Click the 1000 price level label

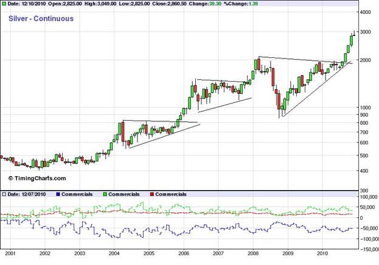[x=366, y=107]
